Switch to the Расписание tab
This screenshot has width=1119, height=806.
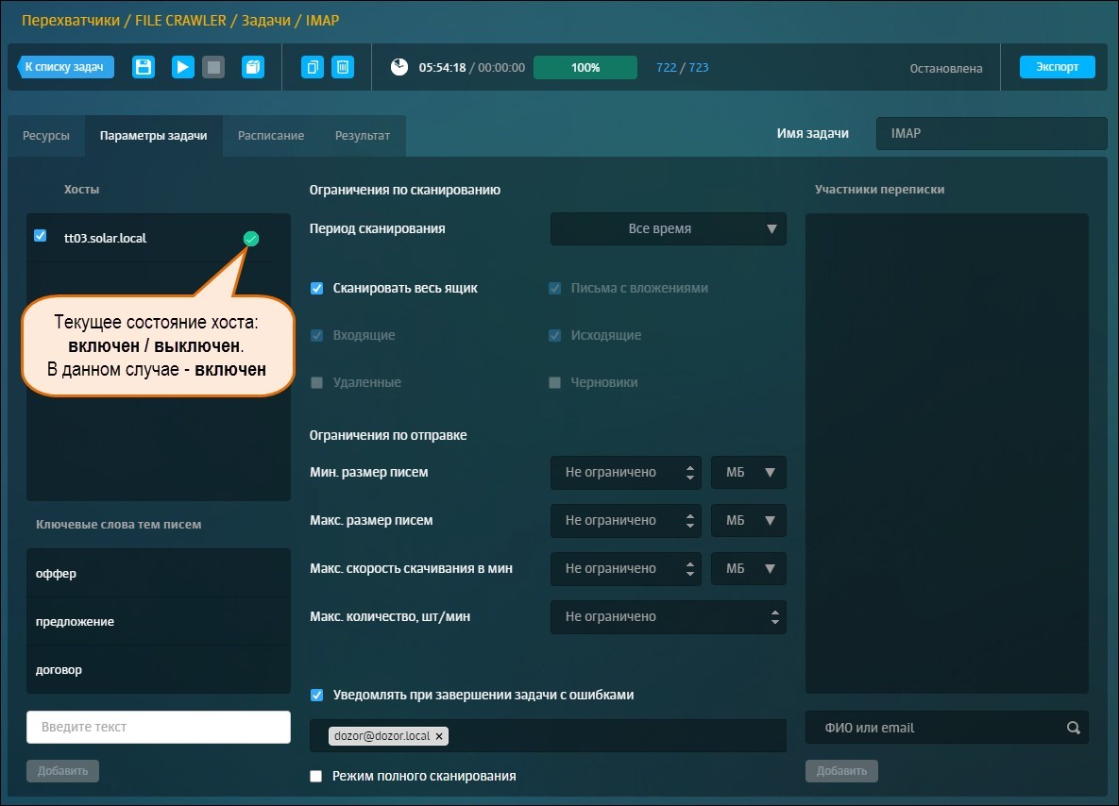[x=271, y=136]
